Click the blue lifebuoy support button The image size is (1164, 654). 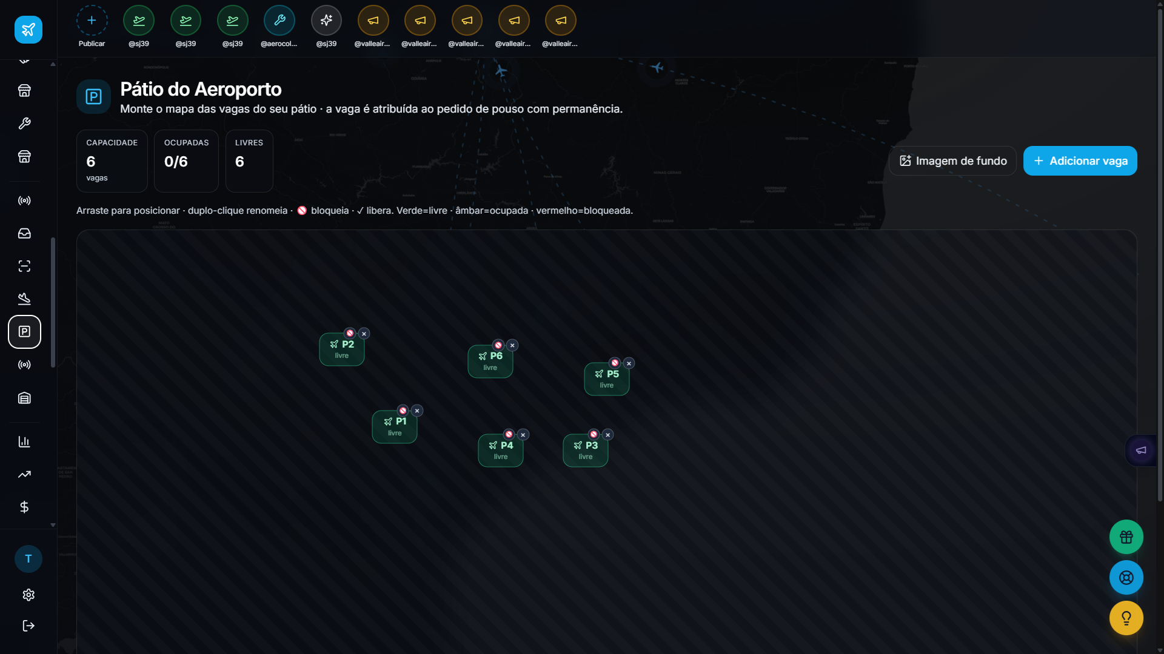1126,577
